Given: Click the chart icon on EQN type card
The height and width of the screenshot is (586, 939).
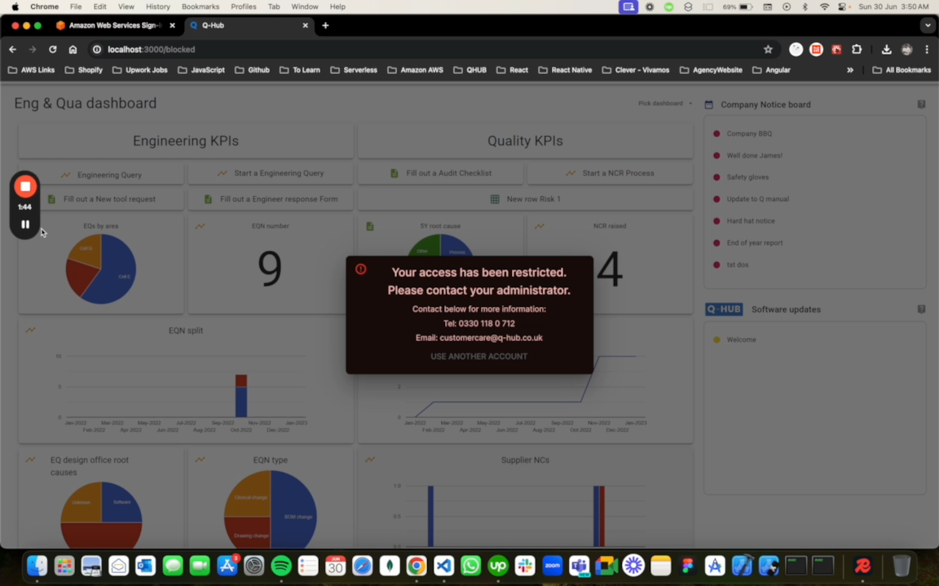Looking at the screenshot, I should click(200, 460).
